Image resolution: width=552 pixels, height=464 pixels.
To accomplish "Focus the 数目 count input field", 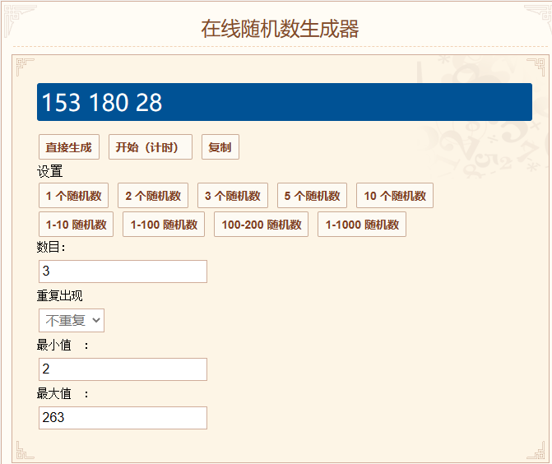I will pyautogui.click(x=123, y=271).
